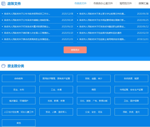Open the 商贸 topic category
Image resolution: width=150 pixels, height=127 pixels.
(94, 89)
